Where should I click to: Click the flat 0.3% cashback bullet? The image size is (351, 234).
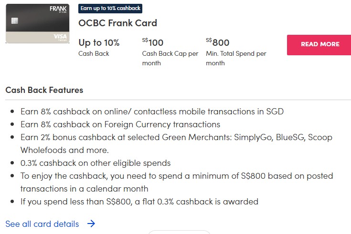[139, 202]
